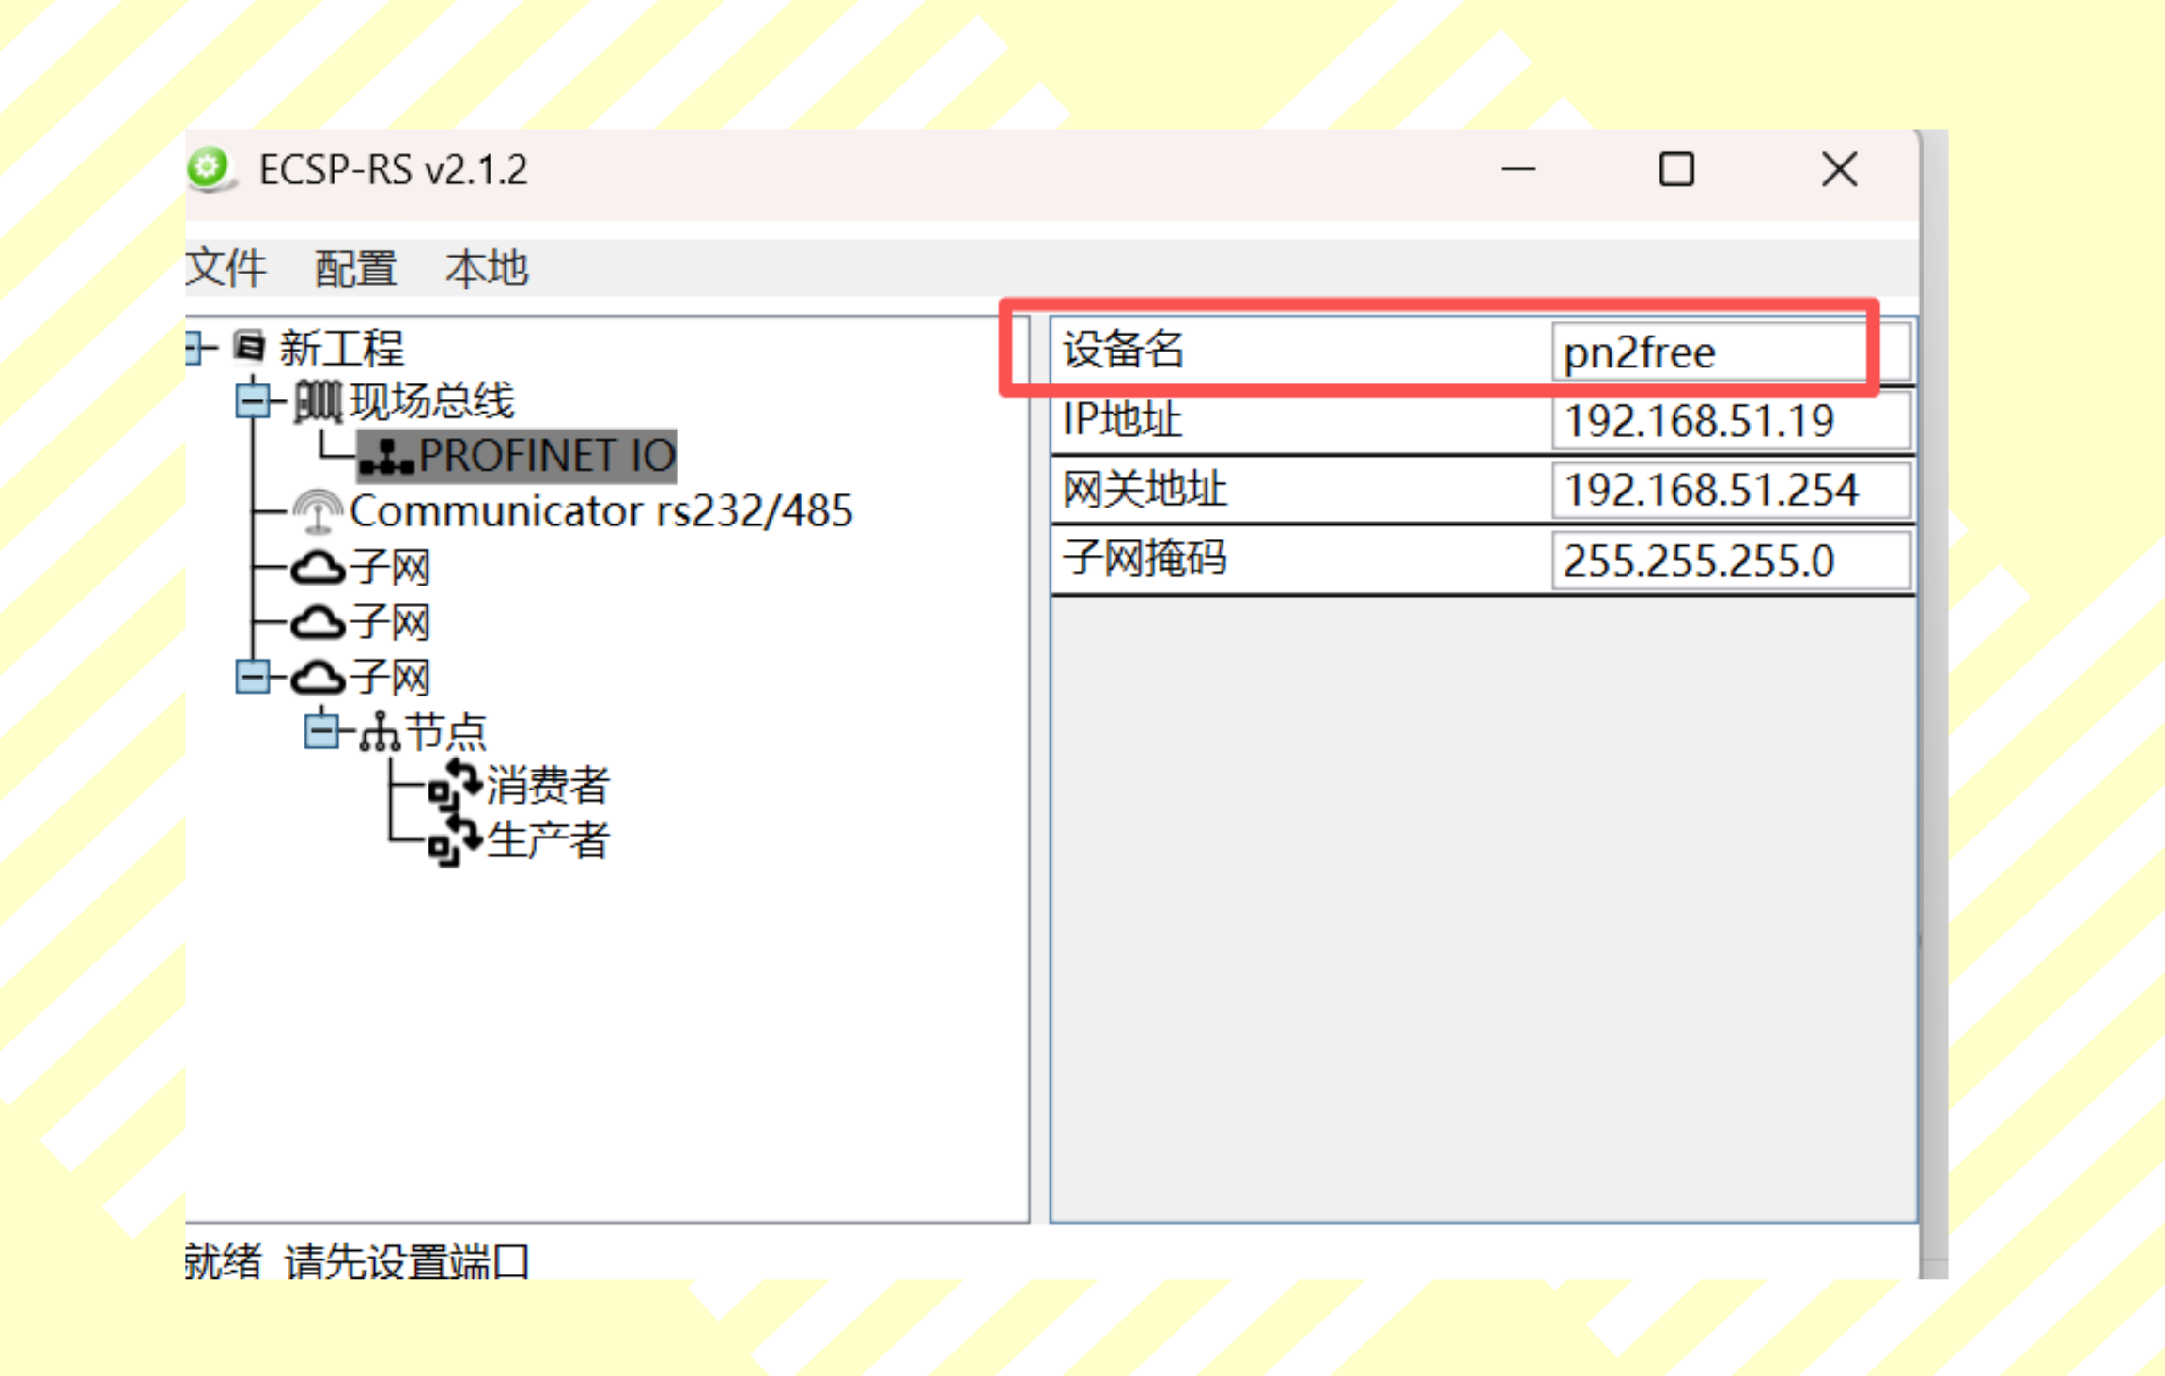2165x1376 pixels.
Task: Click the 生产者 producer icon
Action: (455, 840)
